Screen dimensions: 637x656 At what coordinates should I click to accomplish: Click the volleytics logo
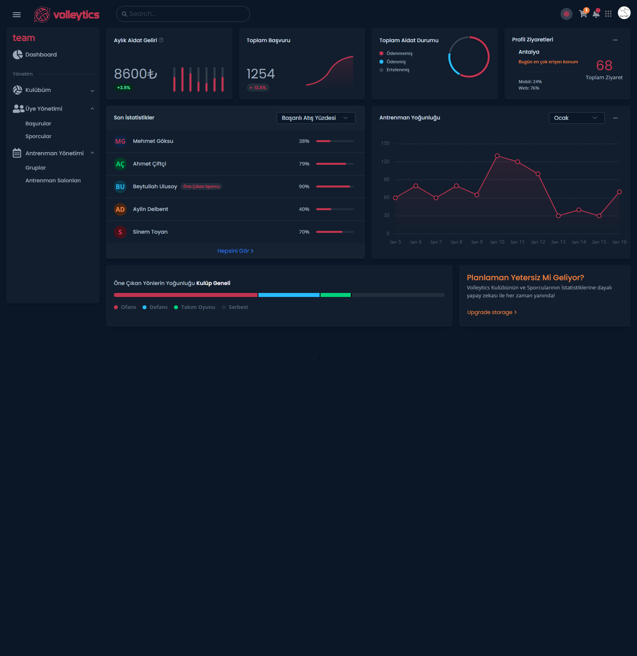[x=66, y=14]
